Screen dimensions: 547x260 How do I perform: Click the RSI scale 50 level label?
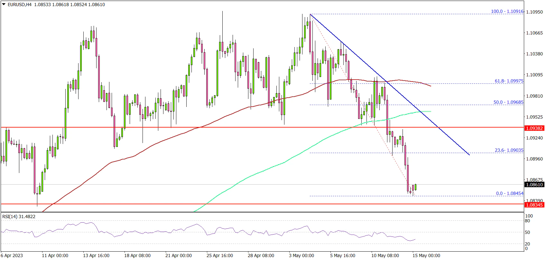point(527,232)
